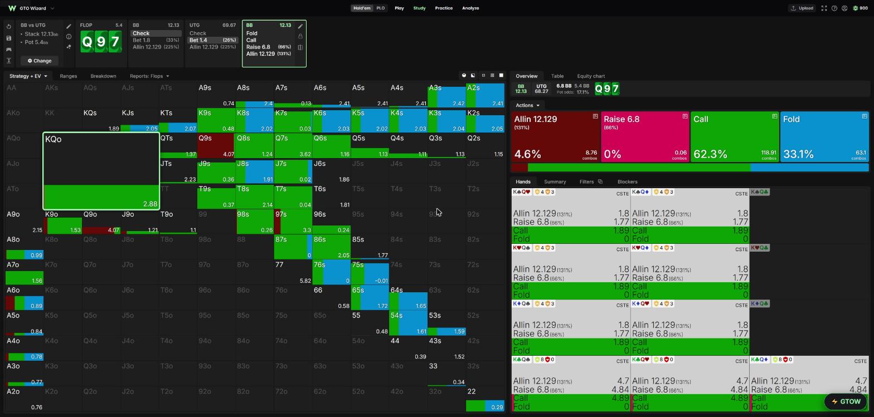Enter fullscreen mode from the top bar
The image size is (874, 417).
coord(824,8)
